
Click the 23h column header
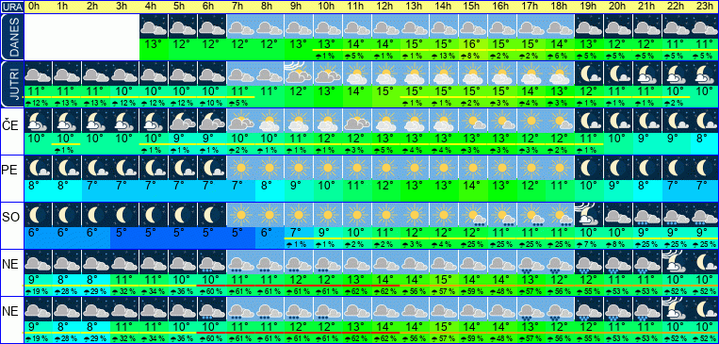704,7
